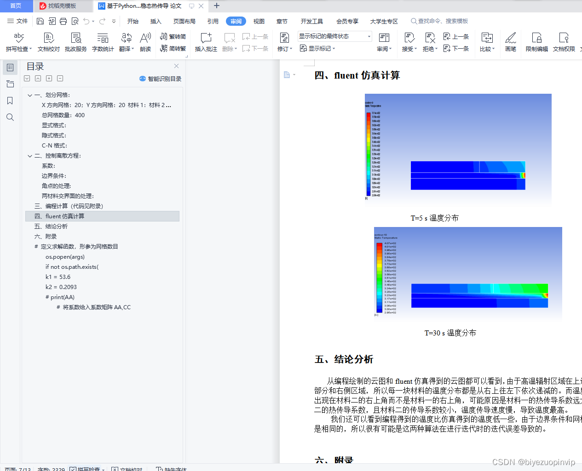Open 限制编辑 restrict editing

click(536, 41)
